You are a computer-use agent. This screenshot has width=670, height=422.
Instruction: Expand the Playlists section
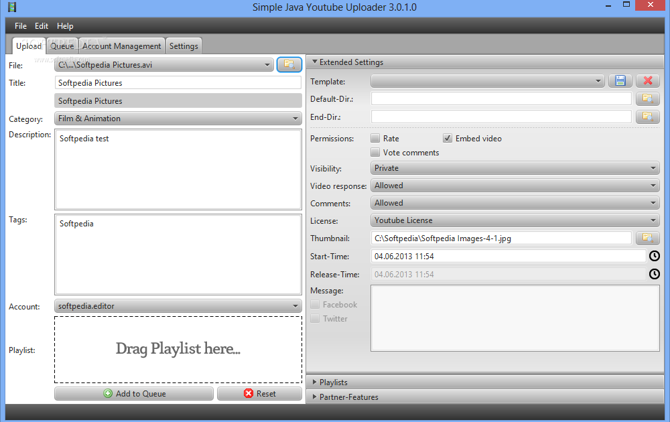click(x=485, y=382)
